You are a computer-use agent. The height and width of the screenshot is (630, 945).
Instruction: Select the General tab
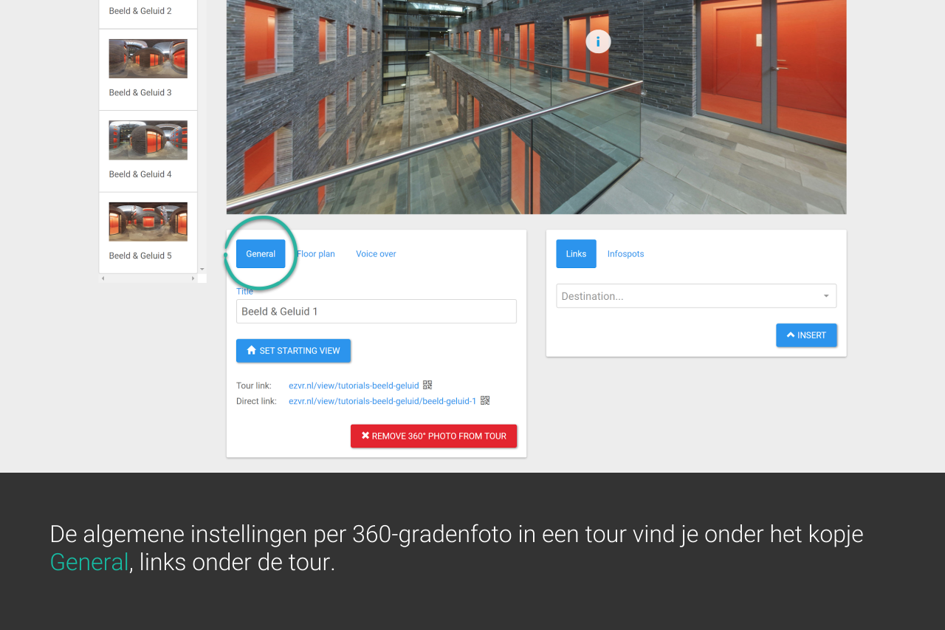(x=261, y=254)
